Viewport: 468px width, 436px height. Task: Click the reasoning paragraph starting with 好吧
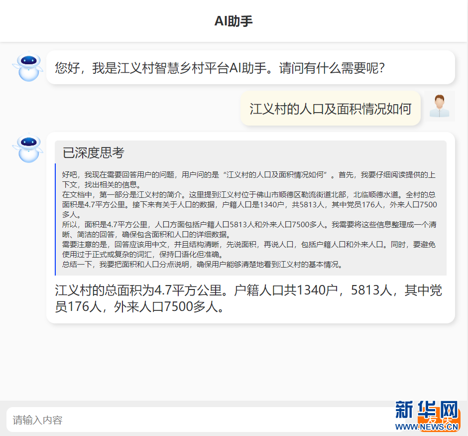(249, 179)
